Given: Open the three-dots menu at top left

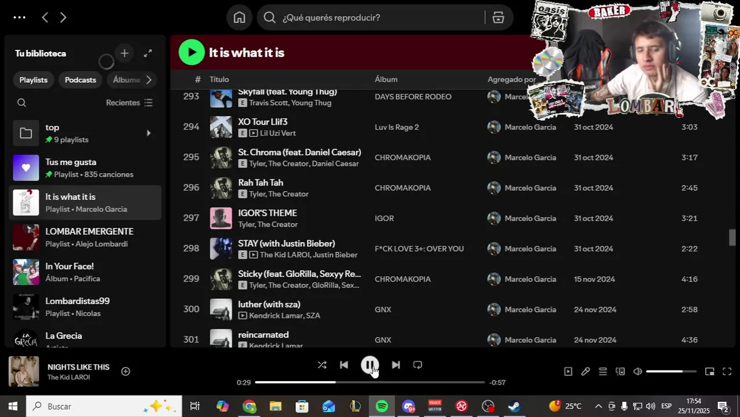Looking at the screenshot, I should tap(19, 17).
